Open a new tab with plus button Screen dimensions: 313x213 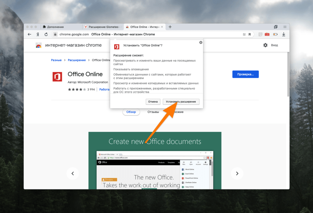[x=170, y=27]
